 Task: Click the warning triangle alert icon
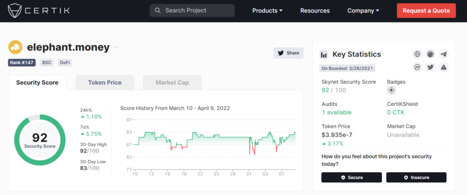[x=444, y=67]
